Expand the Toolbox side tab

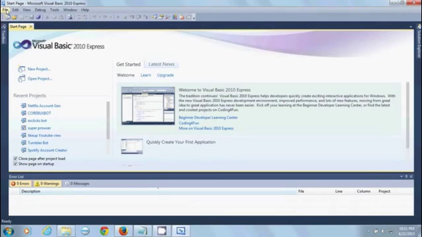(3, 34)
